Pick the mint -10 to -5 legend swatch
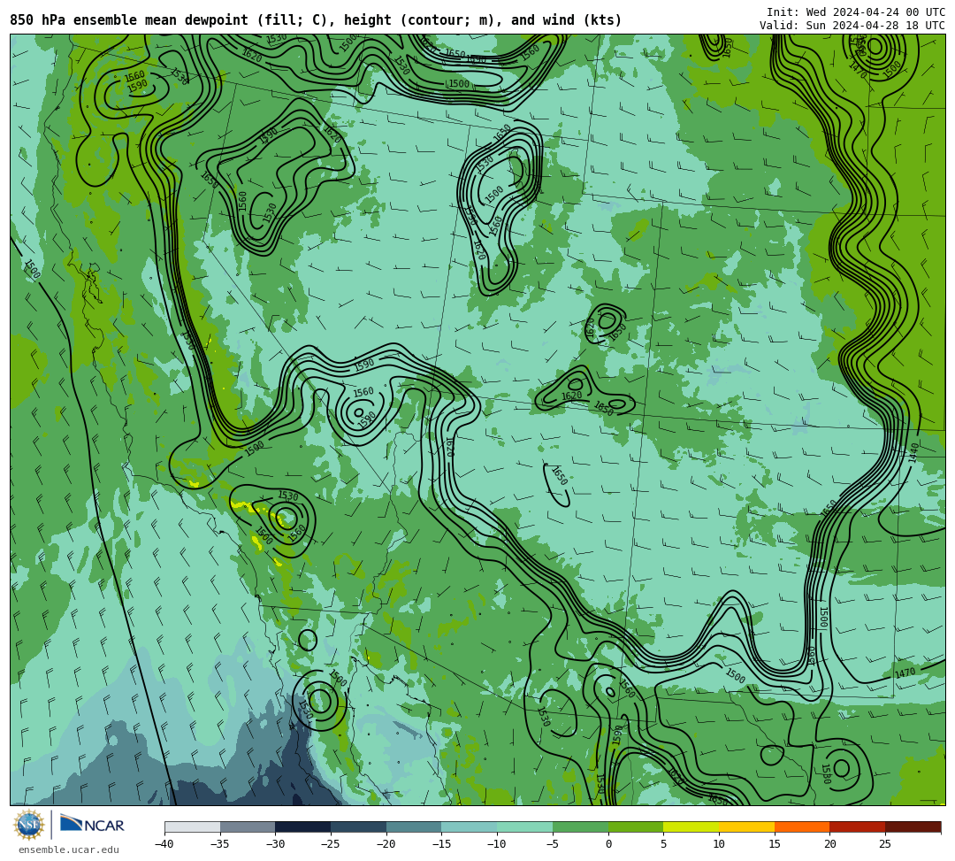This screenshot has height=861, width=955. 524,826
